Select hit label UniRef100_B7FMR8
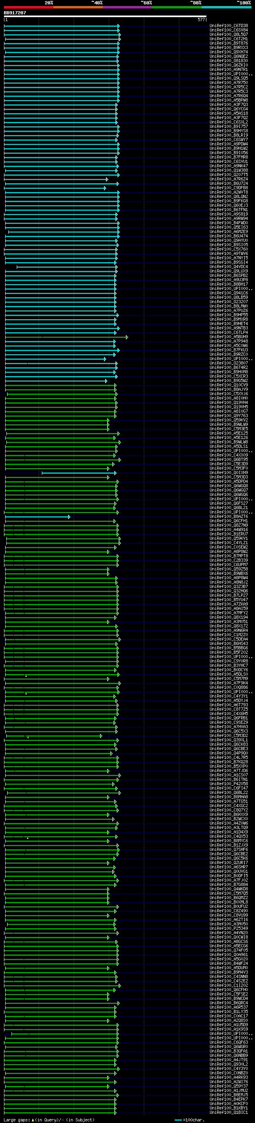This screenshot has width=255, height=1123. 229,157
